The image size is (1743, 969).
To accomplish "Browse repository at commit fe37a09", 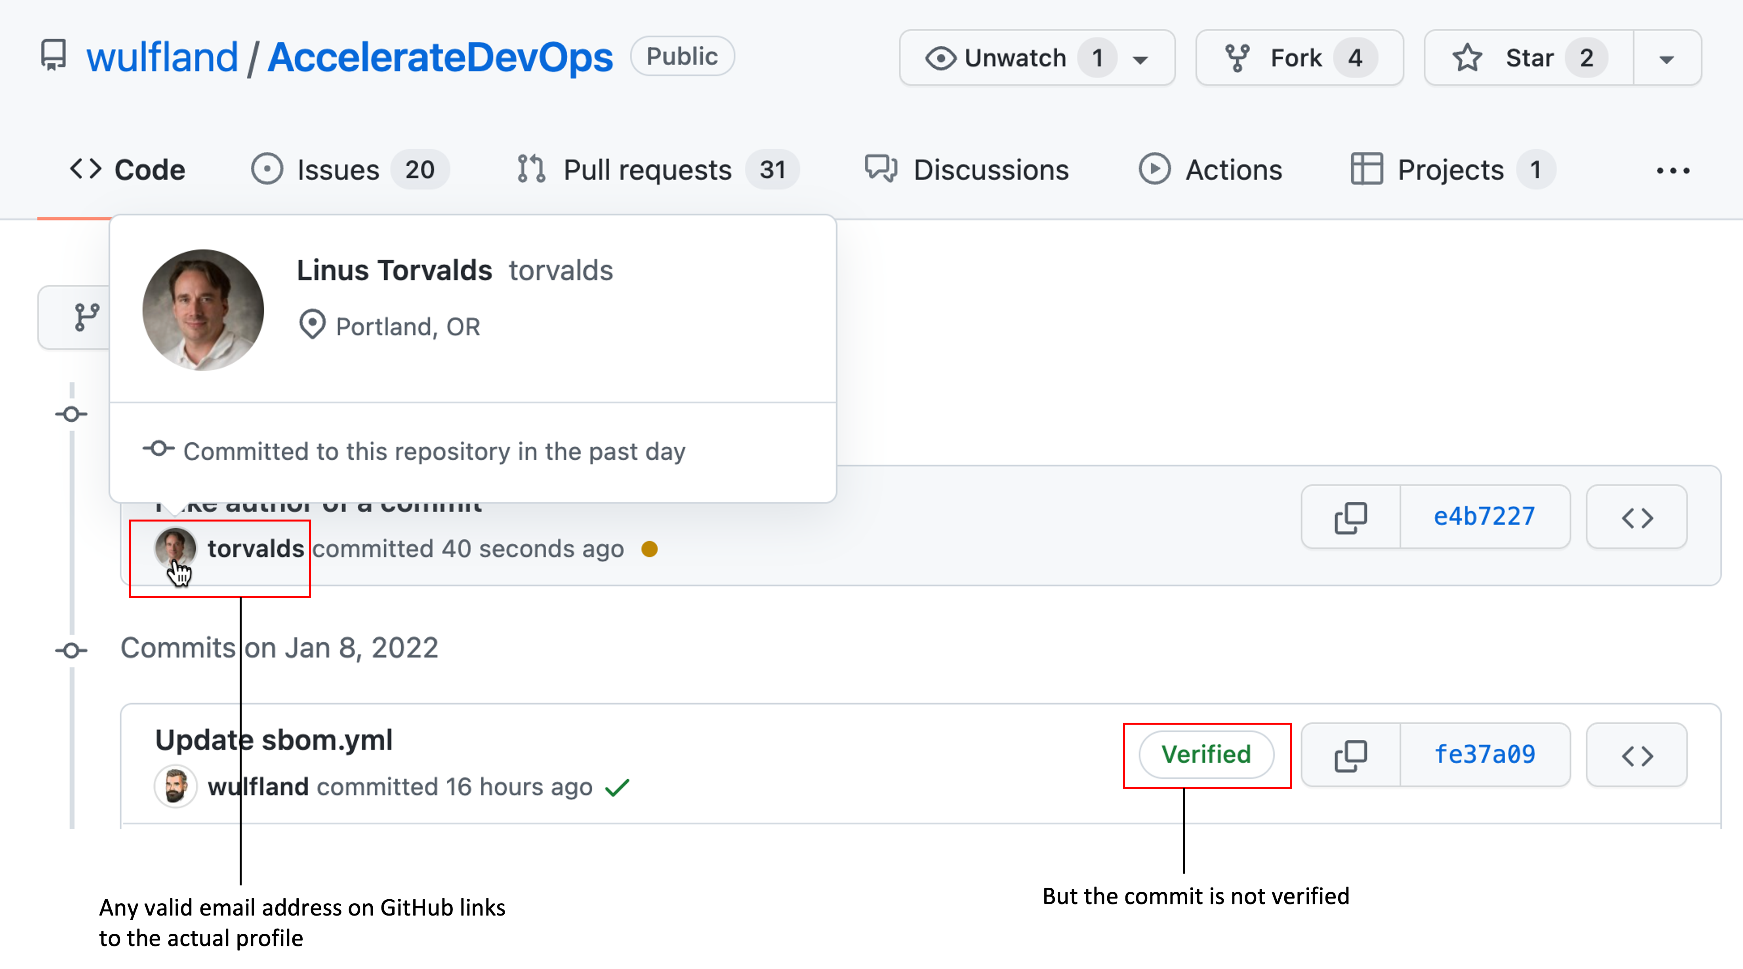I will (1636, 755).
